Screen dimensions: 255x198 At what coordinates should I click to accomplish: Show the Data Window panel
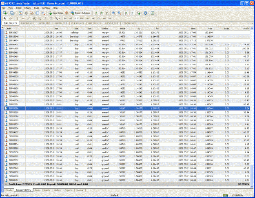tap(26, 13)
